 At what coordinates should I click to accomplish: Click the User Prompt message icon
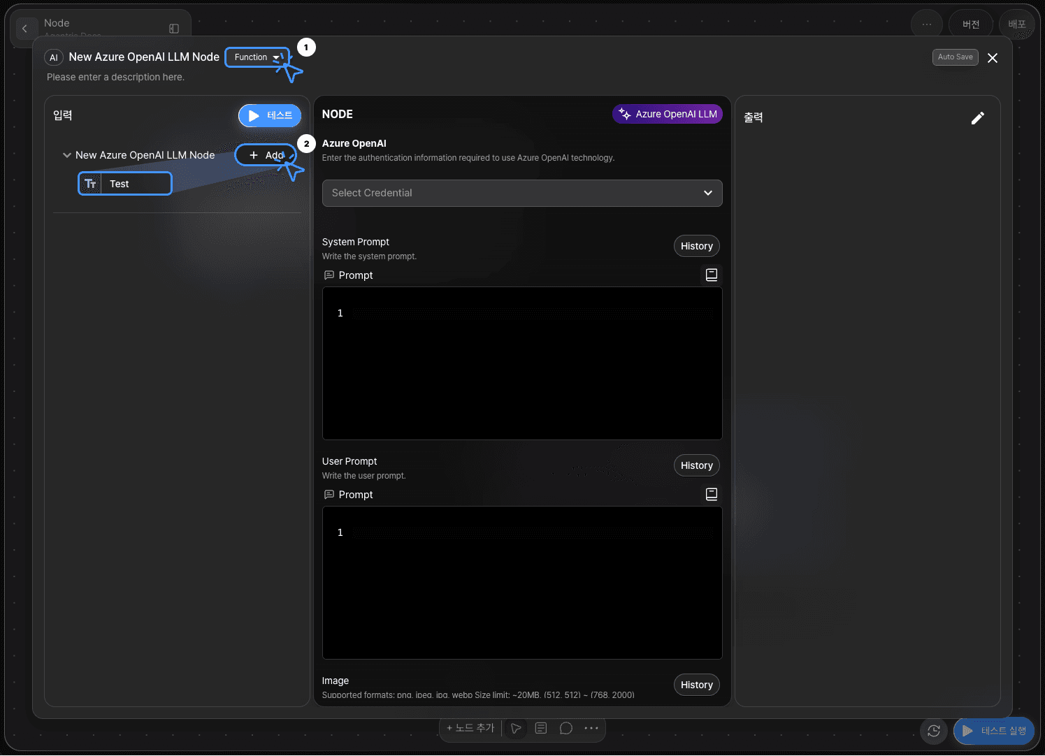(329, 495)
